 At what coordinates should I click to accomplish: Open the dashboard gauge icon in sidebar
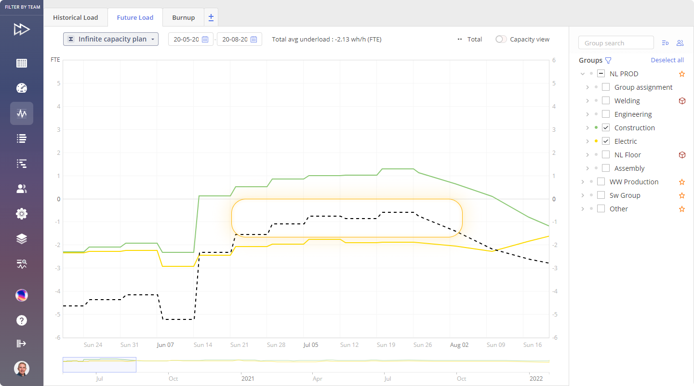tap(22, 88)
